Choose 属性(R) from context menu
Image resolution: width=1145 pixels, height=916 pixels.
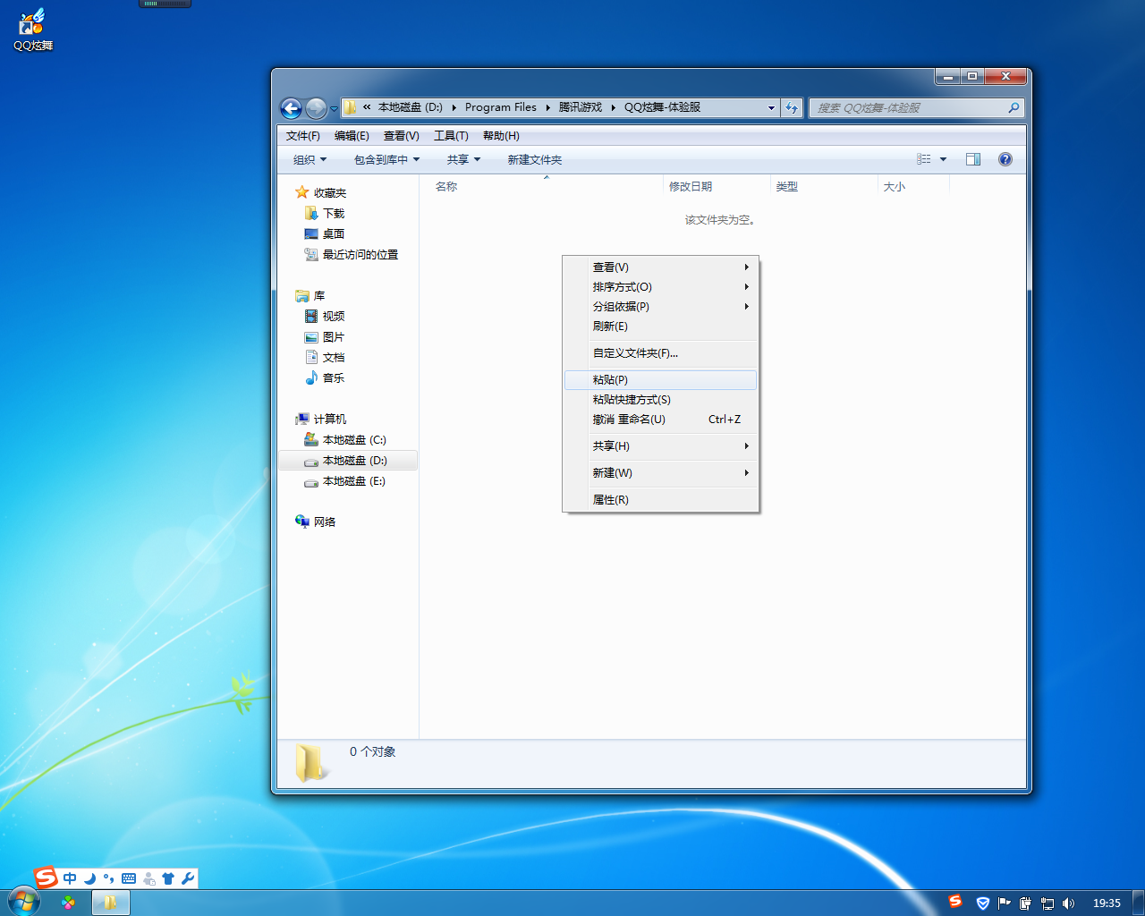(661, 500)
